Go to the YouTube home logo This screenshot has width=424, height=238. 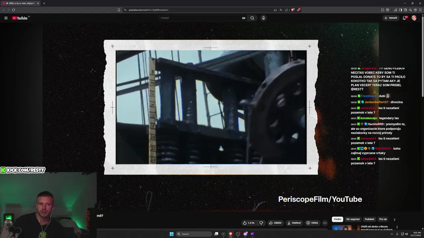pyautogui.click(x=20, y=18)
